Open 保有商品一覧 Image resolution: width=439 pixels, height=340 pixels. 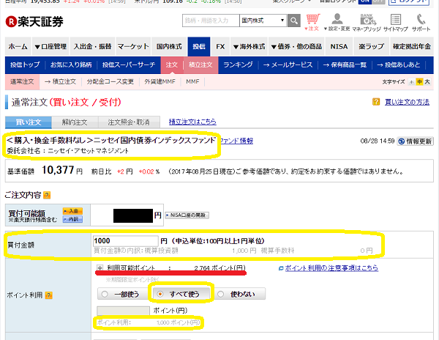point(345,65)
